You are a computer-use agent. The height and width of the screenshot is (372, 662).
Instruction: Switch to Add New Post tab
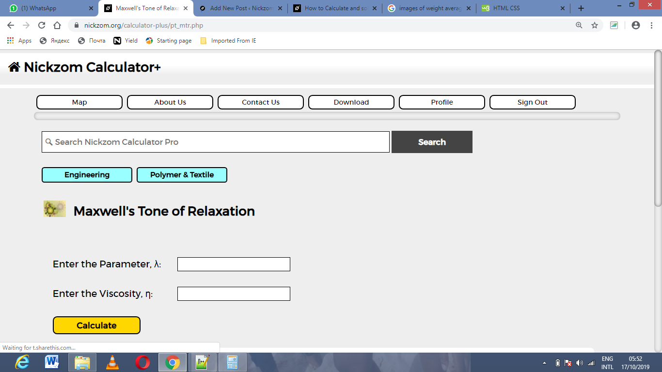240,8
